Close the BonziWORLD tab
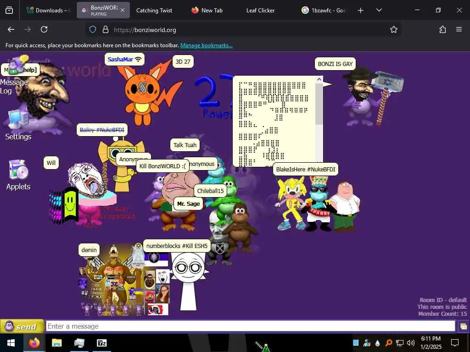Viewport: 470px width, 352px height. click(123, 10)
